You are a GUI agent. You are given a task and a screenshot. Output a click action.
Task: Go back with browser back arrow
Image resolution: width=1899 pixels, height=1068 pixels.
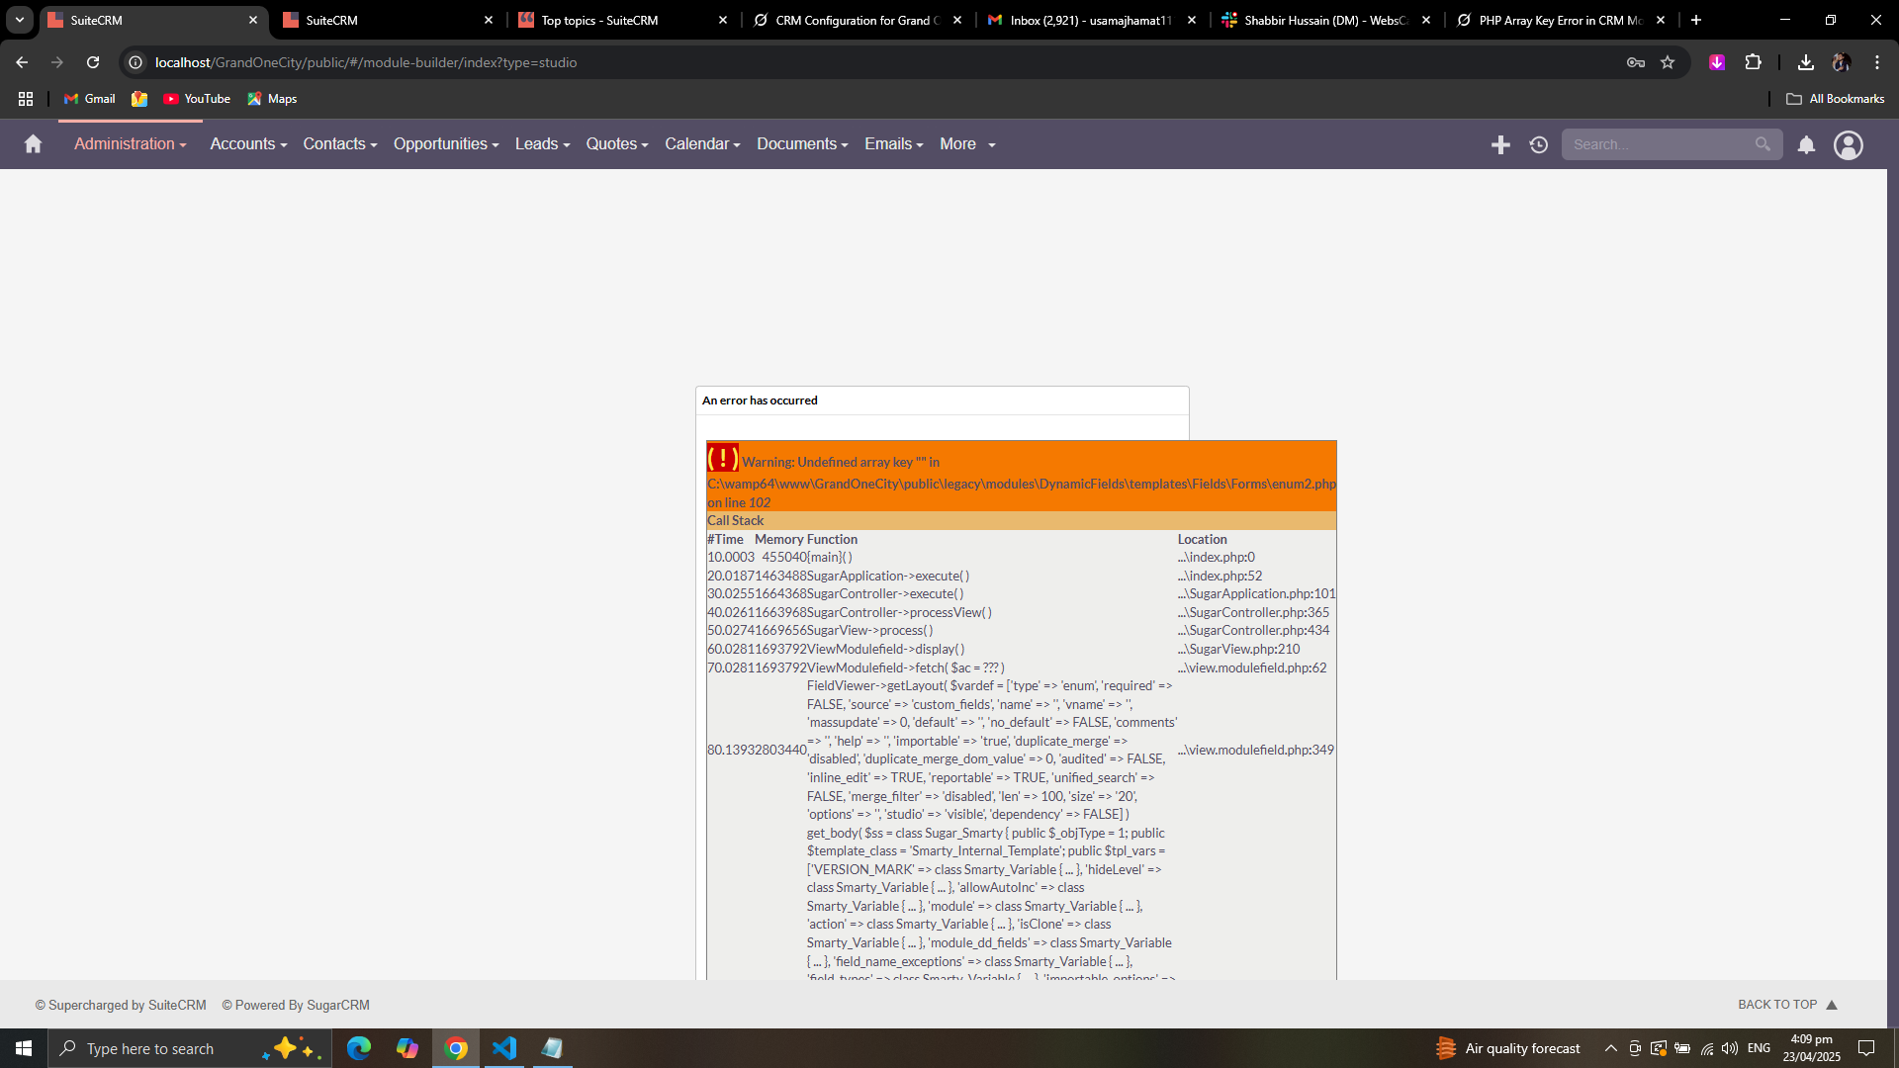point(22,62)
